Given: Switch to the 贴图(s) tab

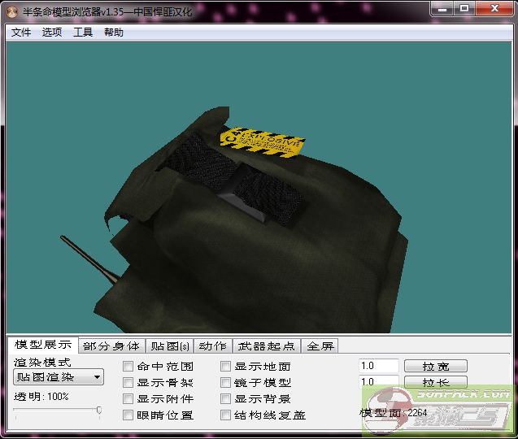Looking at the screenshot, I should click(x=170, y=346).
